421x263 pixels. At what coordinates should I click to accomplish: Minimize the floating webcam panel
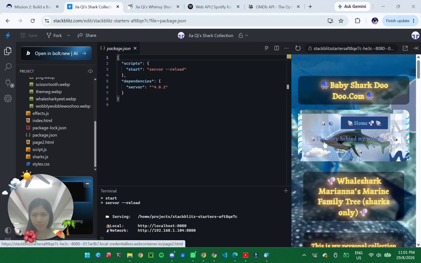(87, 184)
